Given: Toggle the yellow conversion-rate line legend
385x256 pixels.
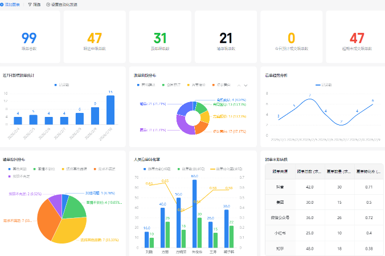Looking at the screenshot, I should pyautogui.click(x=226, y=169).
